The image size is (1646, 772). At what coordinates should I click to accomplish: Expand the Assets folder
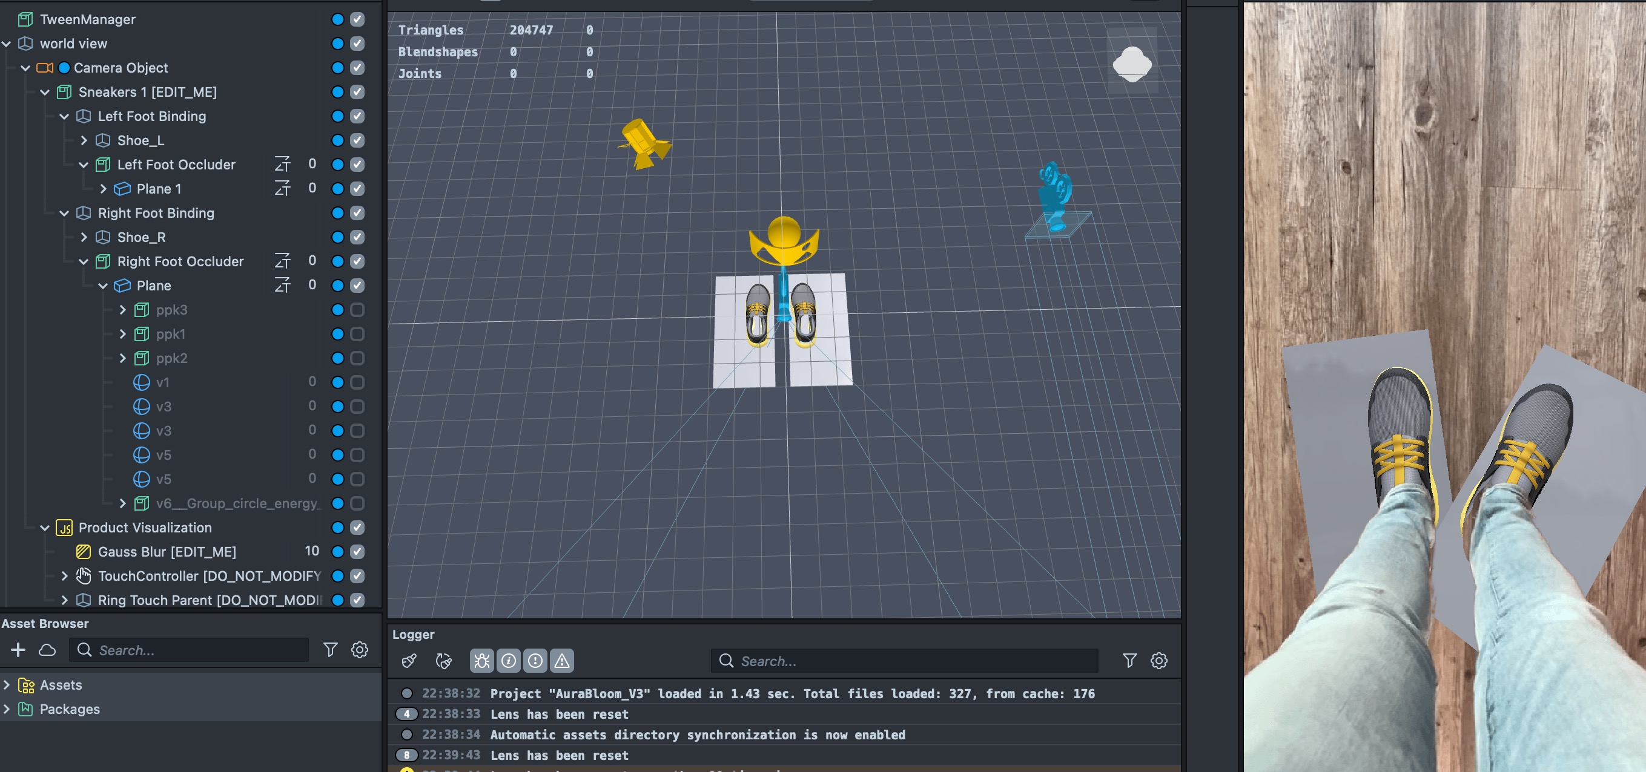coord(7,684)
